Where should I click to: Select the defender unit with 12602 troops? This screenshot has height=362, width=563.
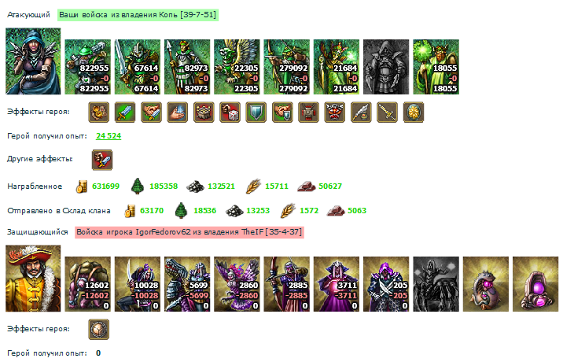(x=87, y=284)
